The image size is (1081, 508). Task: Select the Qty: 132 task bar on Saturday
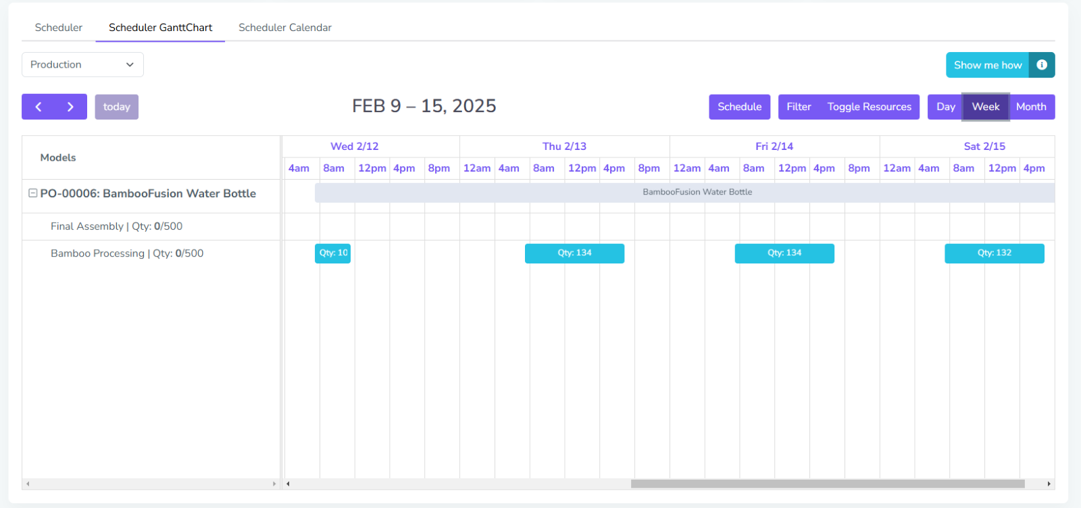click(x=994, y=253)
